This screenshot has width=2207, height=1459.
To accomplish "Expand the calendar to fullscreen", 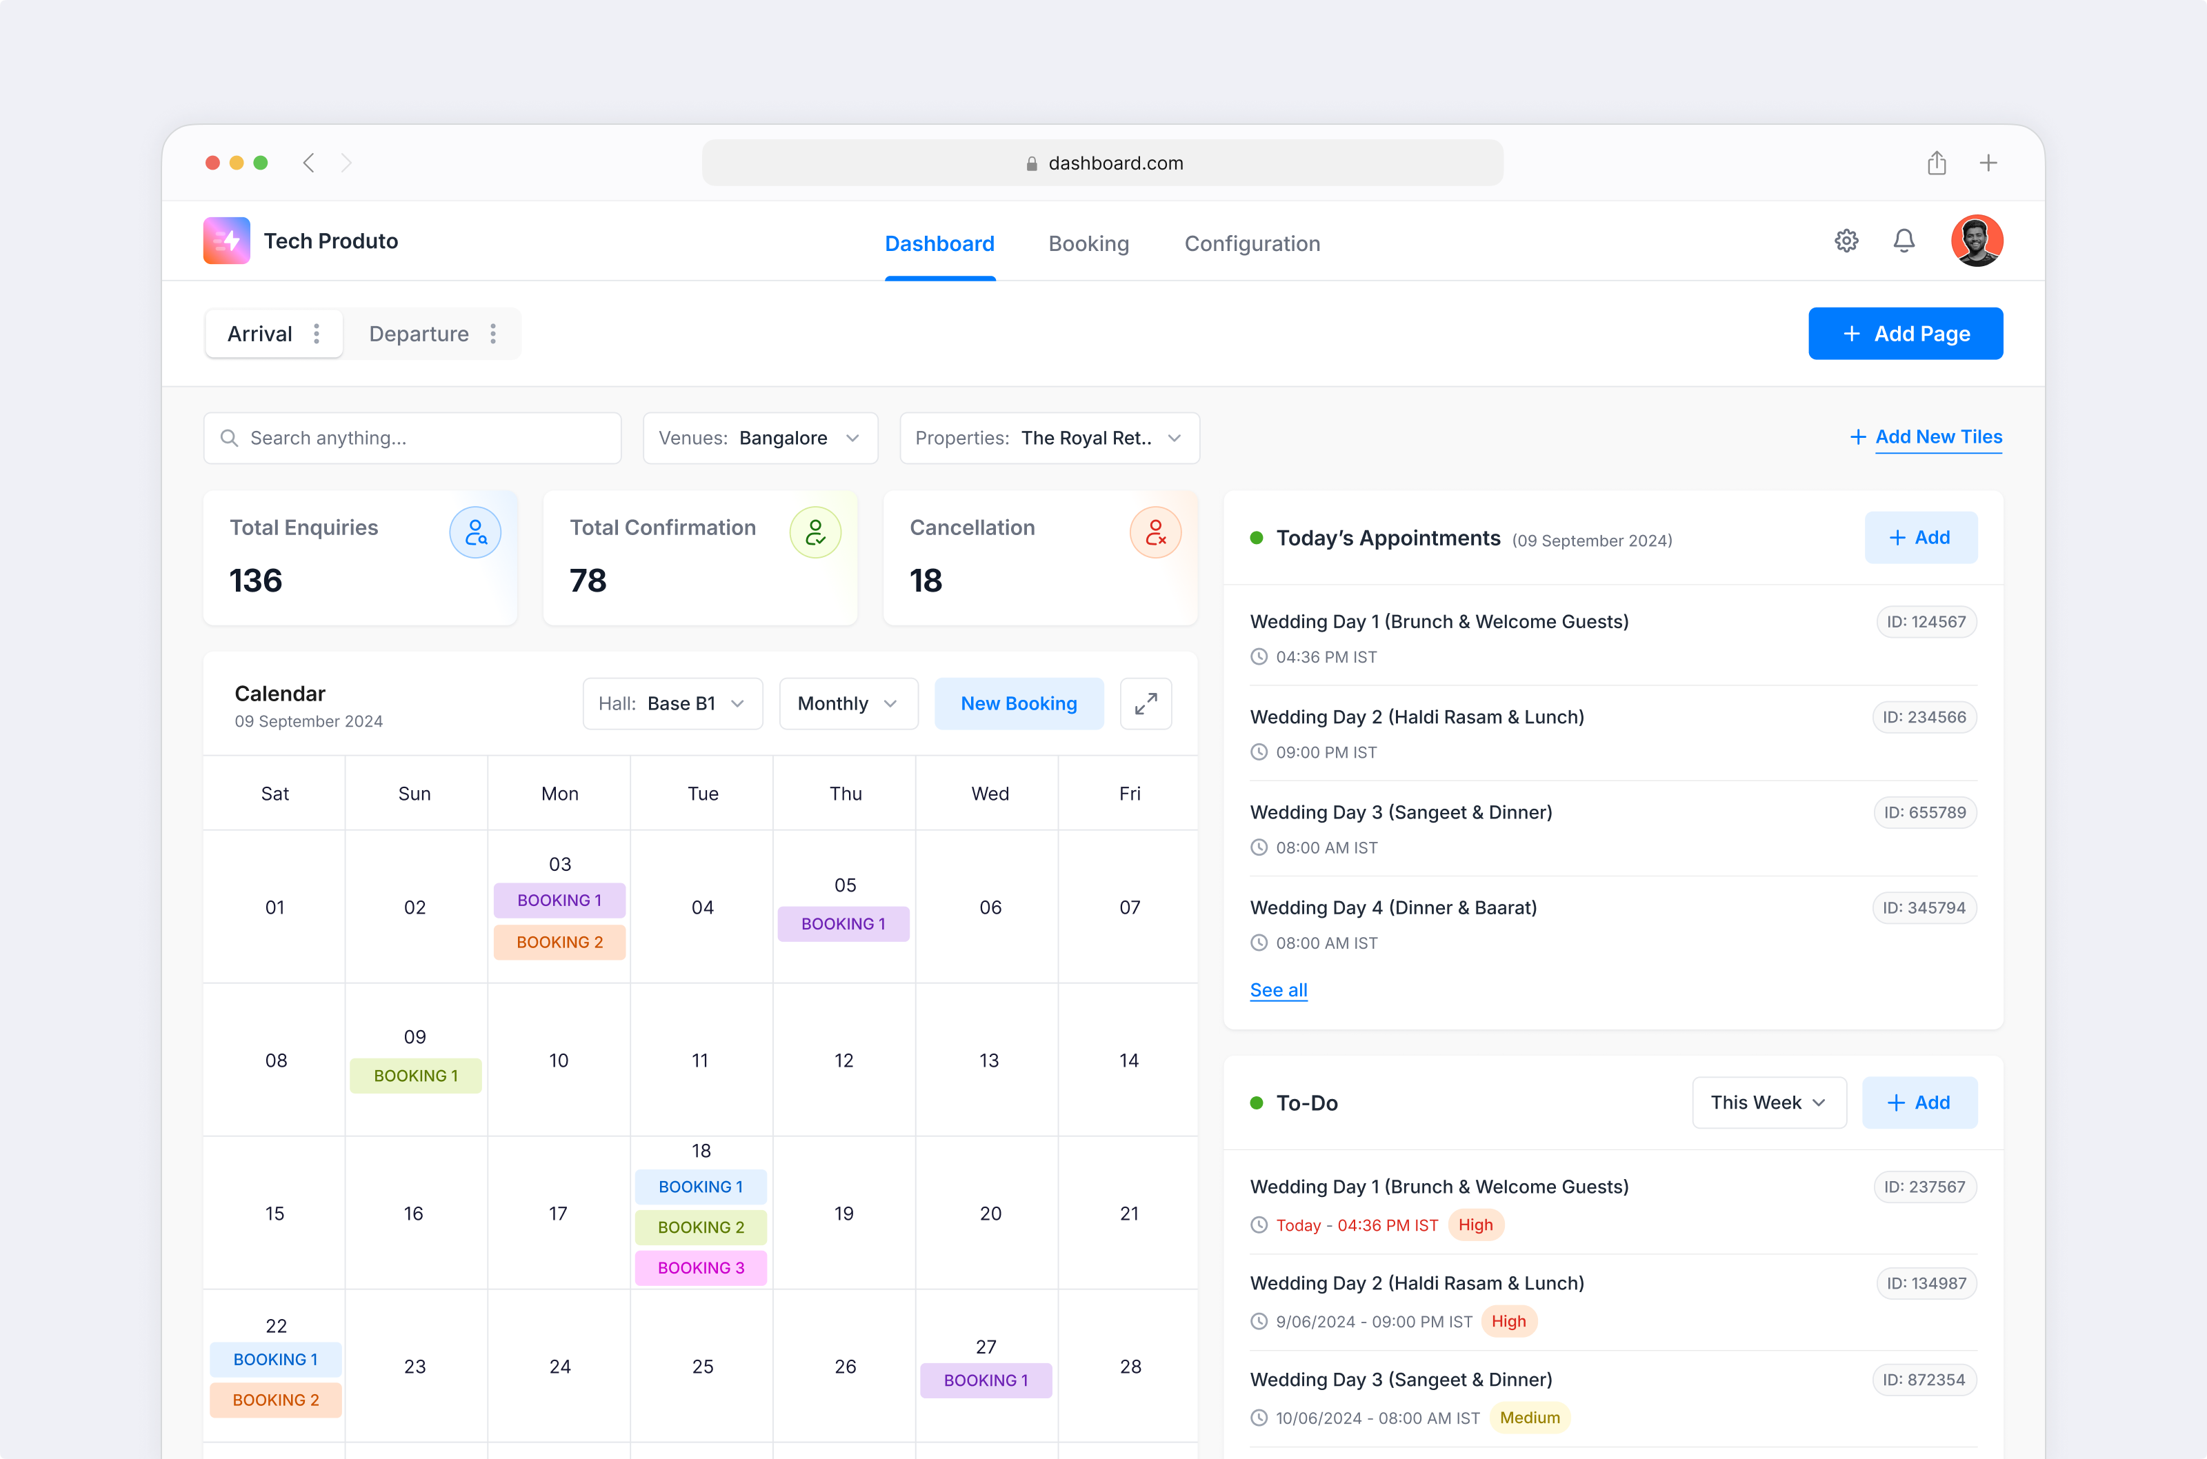I will (1146, 703).
